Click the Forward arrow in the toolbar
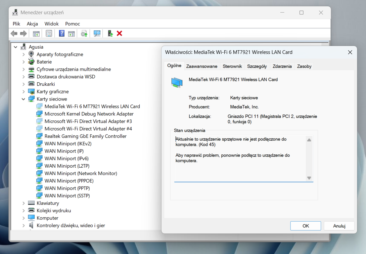 coord(23,34)
